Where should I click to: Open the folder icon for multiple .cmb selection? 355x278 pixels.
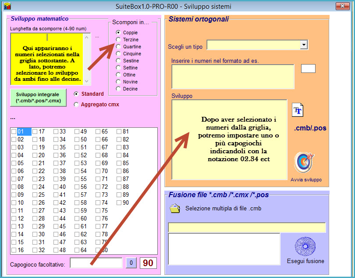tap(174, 209)
